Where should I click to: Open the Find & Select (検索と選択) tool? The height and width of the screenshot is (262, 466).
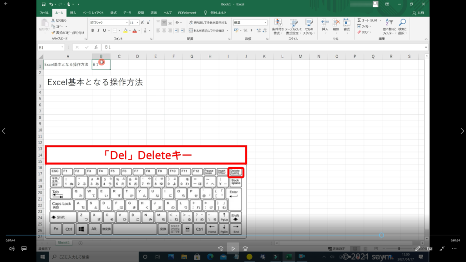point(402,27)
